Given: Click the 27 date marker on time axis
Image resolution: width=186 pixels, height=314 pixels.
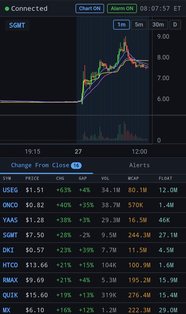Looking at the screenshot, I should 78,151.
